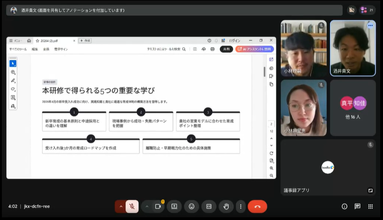Open the activities grid icon
The height and width of the screenshot is (220, 383).
pyautogui.click(x=371, y=207)
